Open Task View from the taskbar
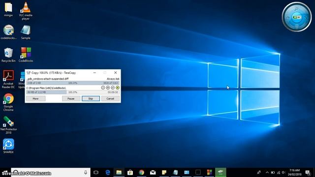Image resolution: width=315 pixels, height=177 pixels. [x=96, y=173]
